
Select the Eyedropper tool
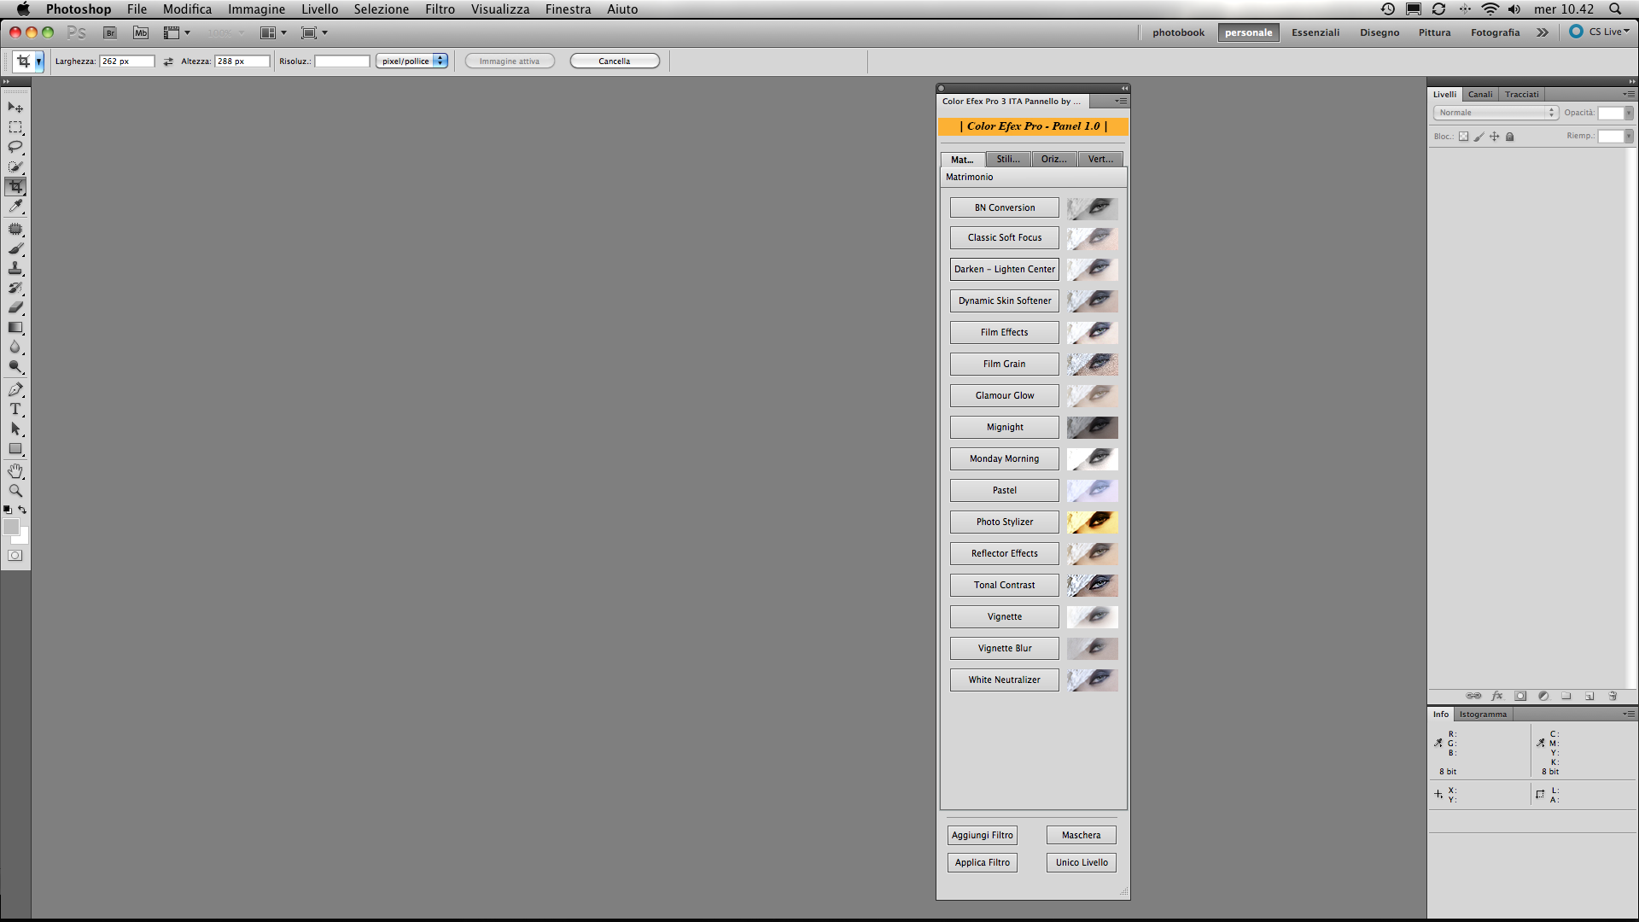[x=15, y=206]
